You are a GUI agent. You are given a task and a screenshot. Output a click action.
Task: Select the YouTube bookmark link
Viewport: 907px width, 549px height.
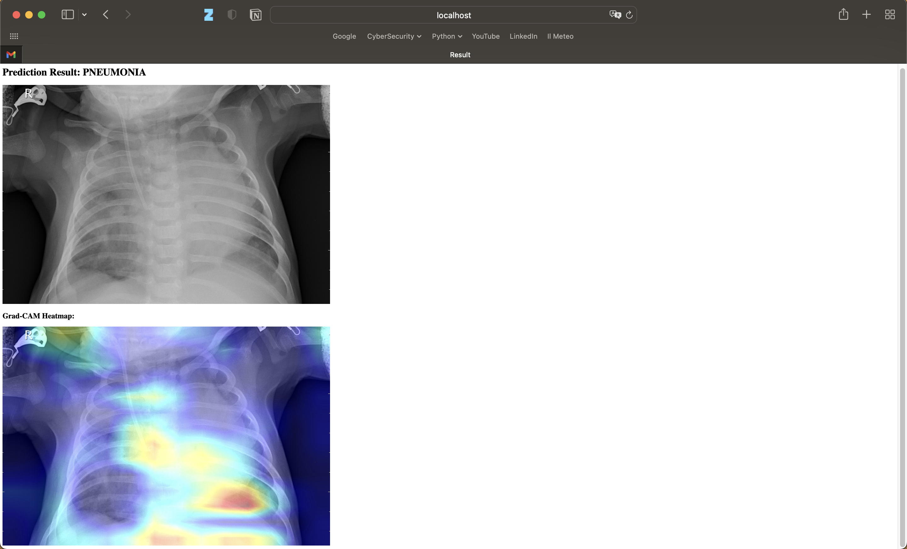(x=485, y=36)
